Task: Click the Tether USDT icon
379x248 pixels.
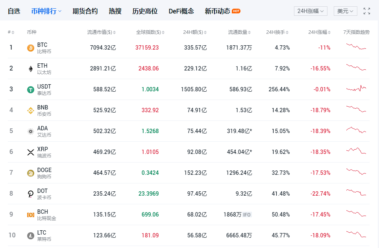Action: click(30, 90)
